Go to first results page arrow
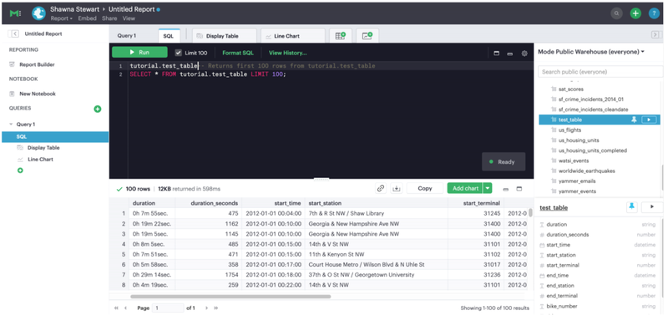 tap(116, 308)
